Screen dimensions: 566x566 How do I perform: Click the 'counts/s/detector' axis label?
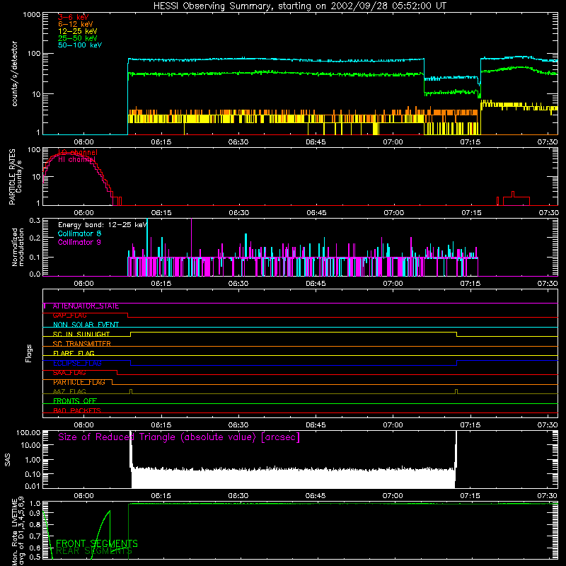point(14,74)
